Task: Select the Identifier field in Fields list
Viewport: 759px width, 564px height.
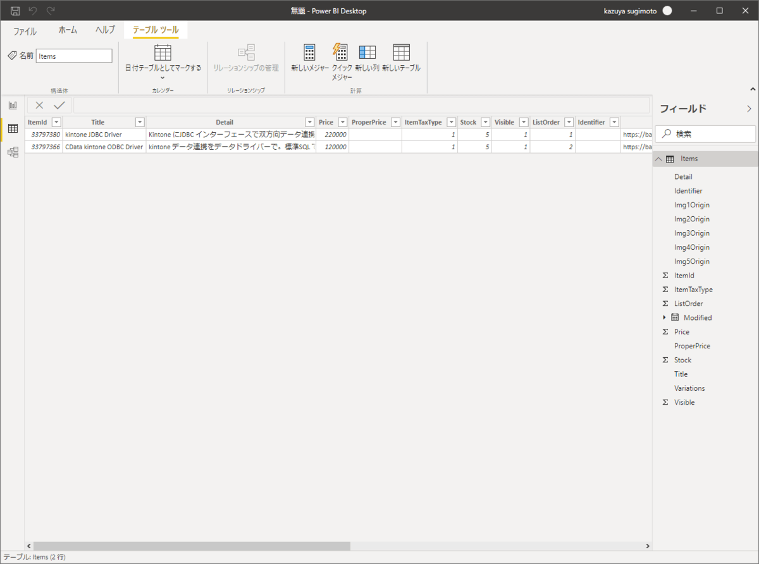Action: 688,191
